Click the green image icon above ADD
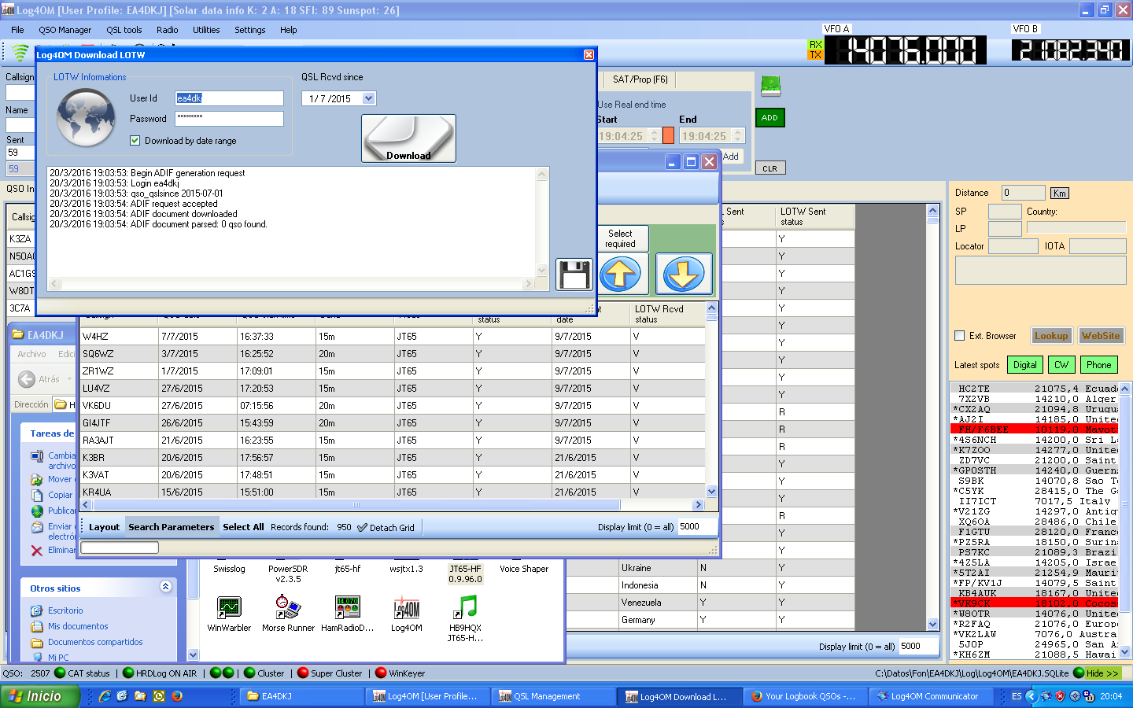This screenshot has height=708, width=1133. 770,86
